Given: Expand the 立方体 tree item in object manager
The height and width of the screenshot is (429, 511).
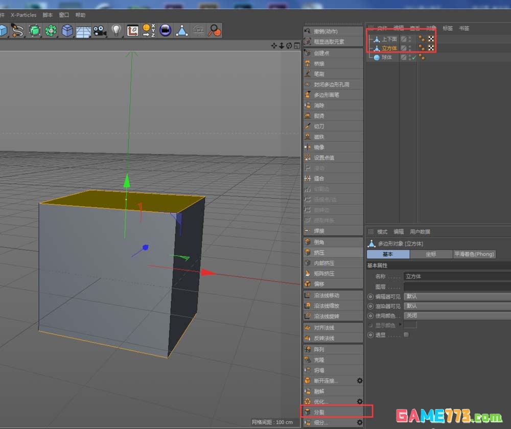Looking at the screenshot, I should click(370, 47).
